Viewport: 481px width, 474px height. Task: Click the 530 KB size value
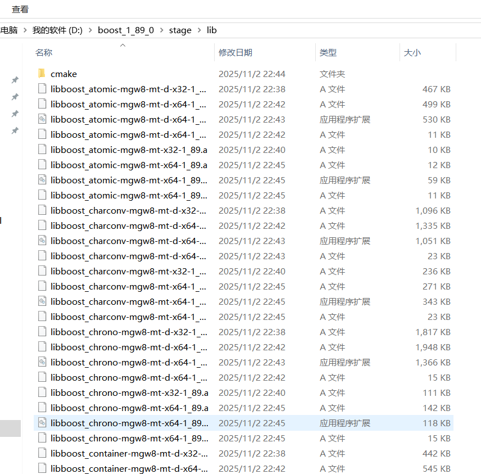[436, 119]
